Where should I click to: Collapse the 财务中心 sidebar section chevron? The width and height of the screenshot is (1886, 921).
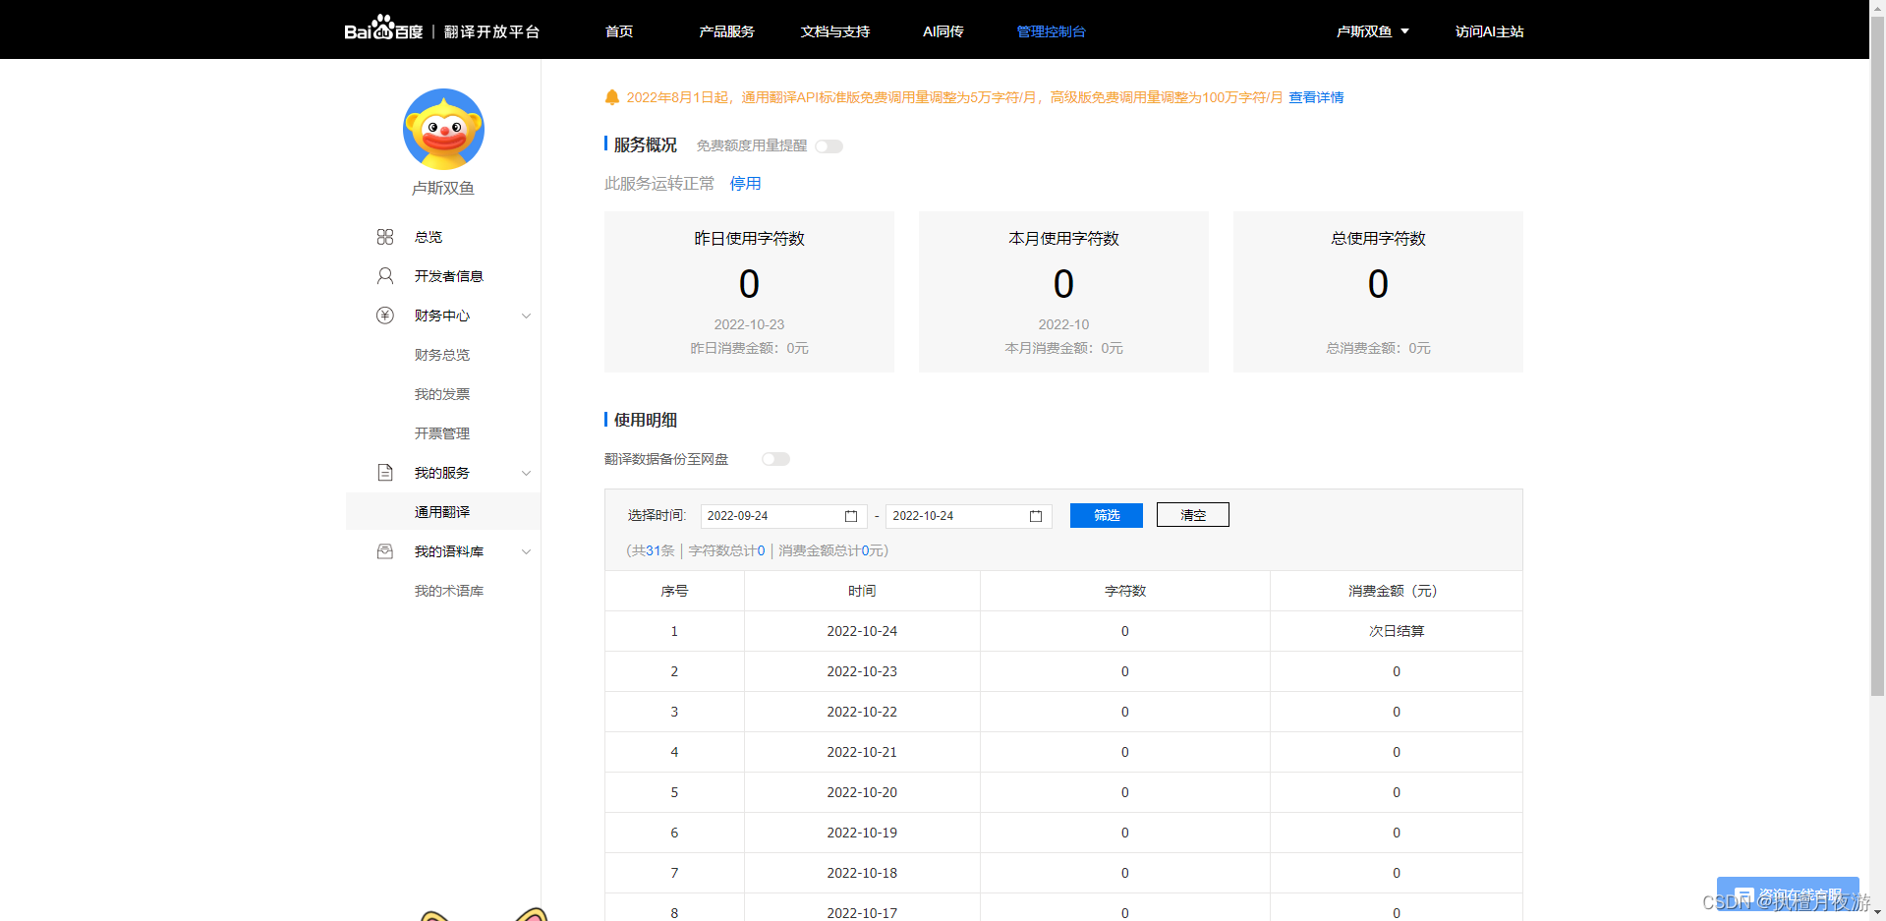pyautogui.click(x=526, y=316)
